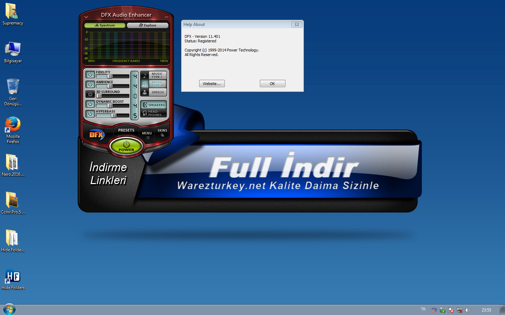
Task: Click the Hyperbass value display
Action: (135, 115)
